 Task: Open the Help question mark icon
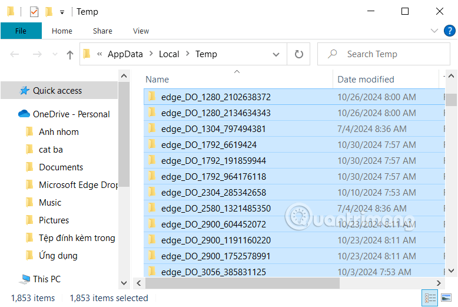(x=449, y=31)
